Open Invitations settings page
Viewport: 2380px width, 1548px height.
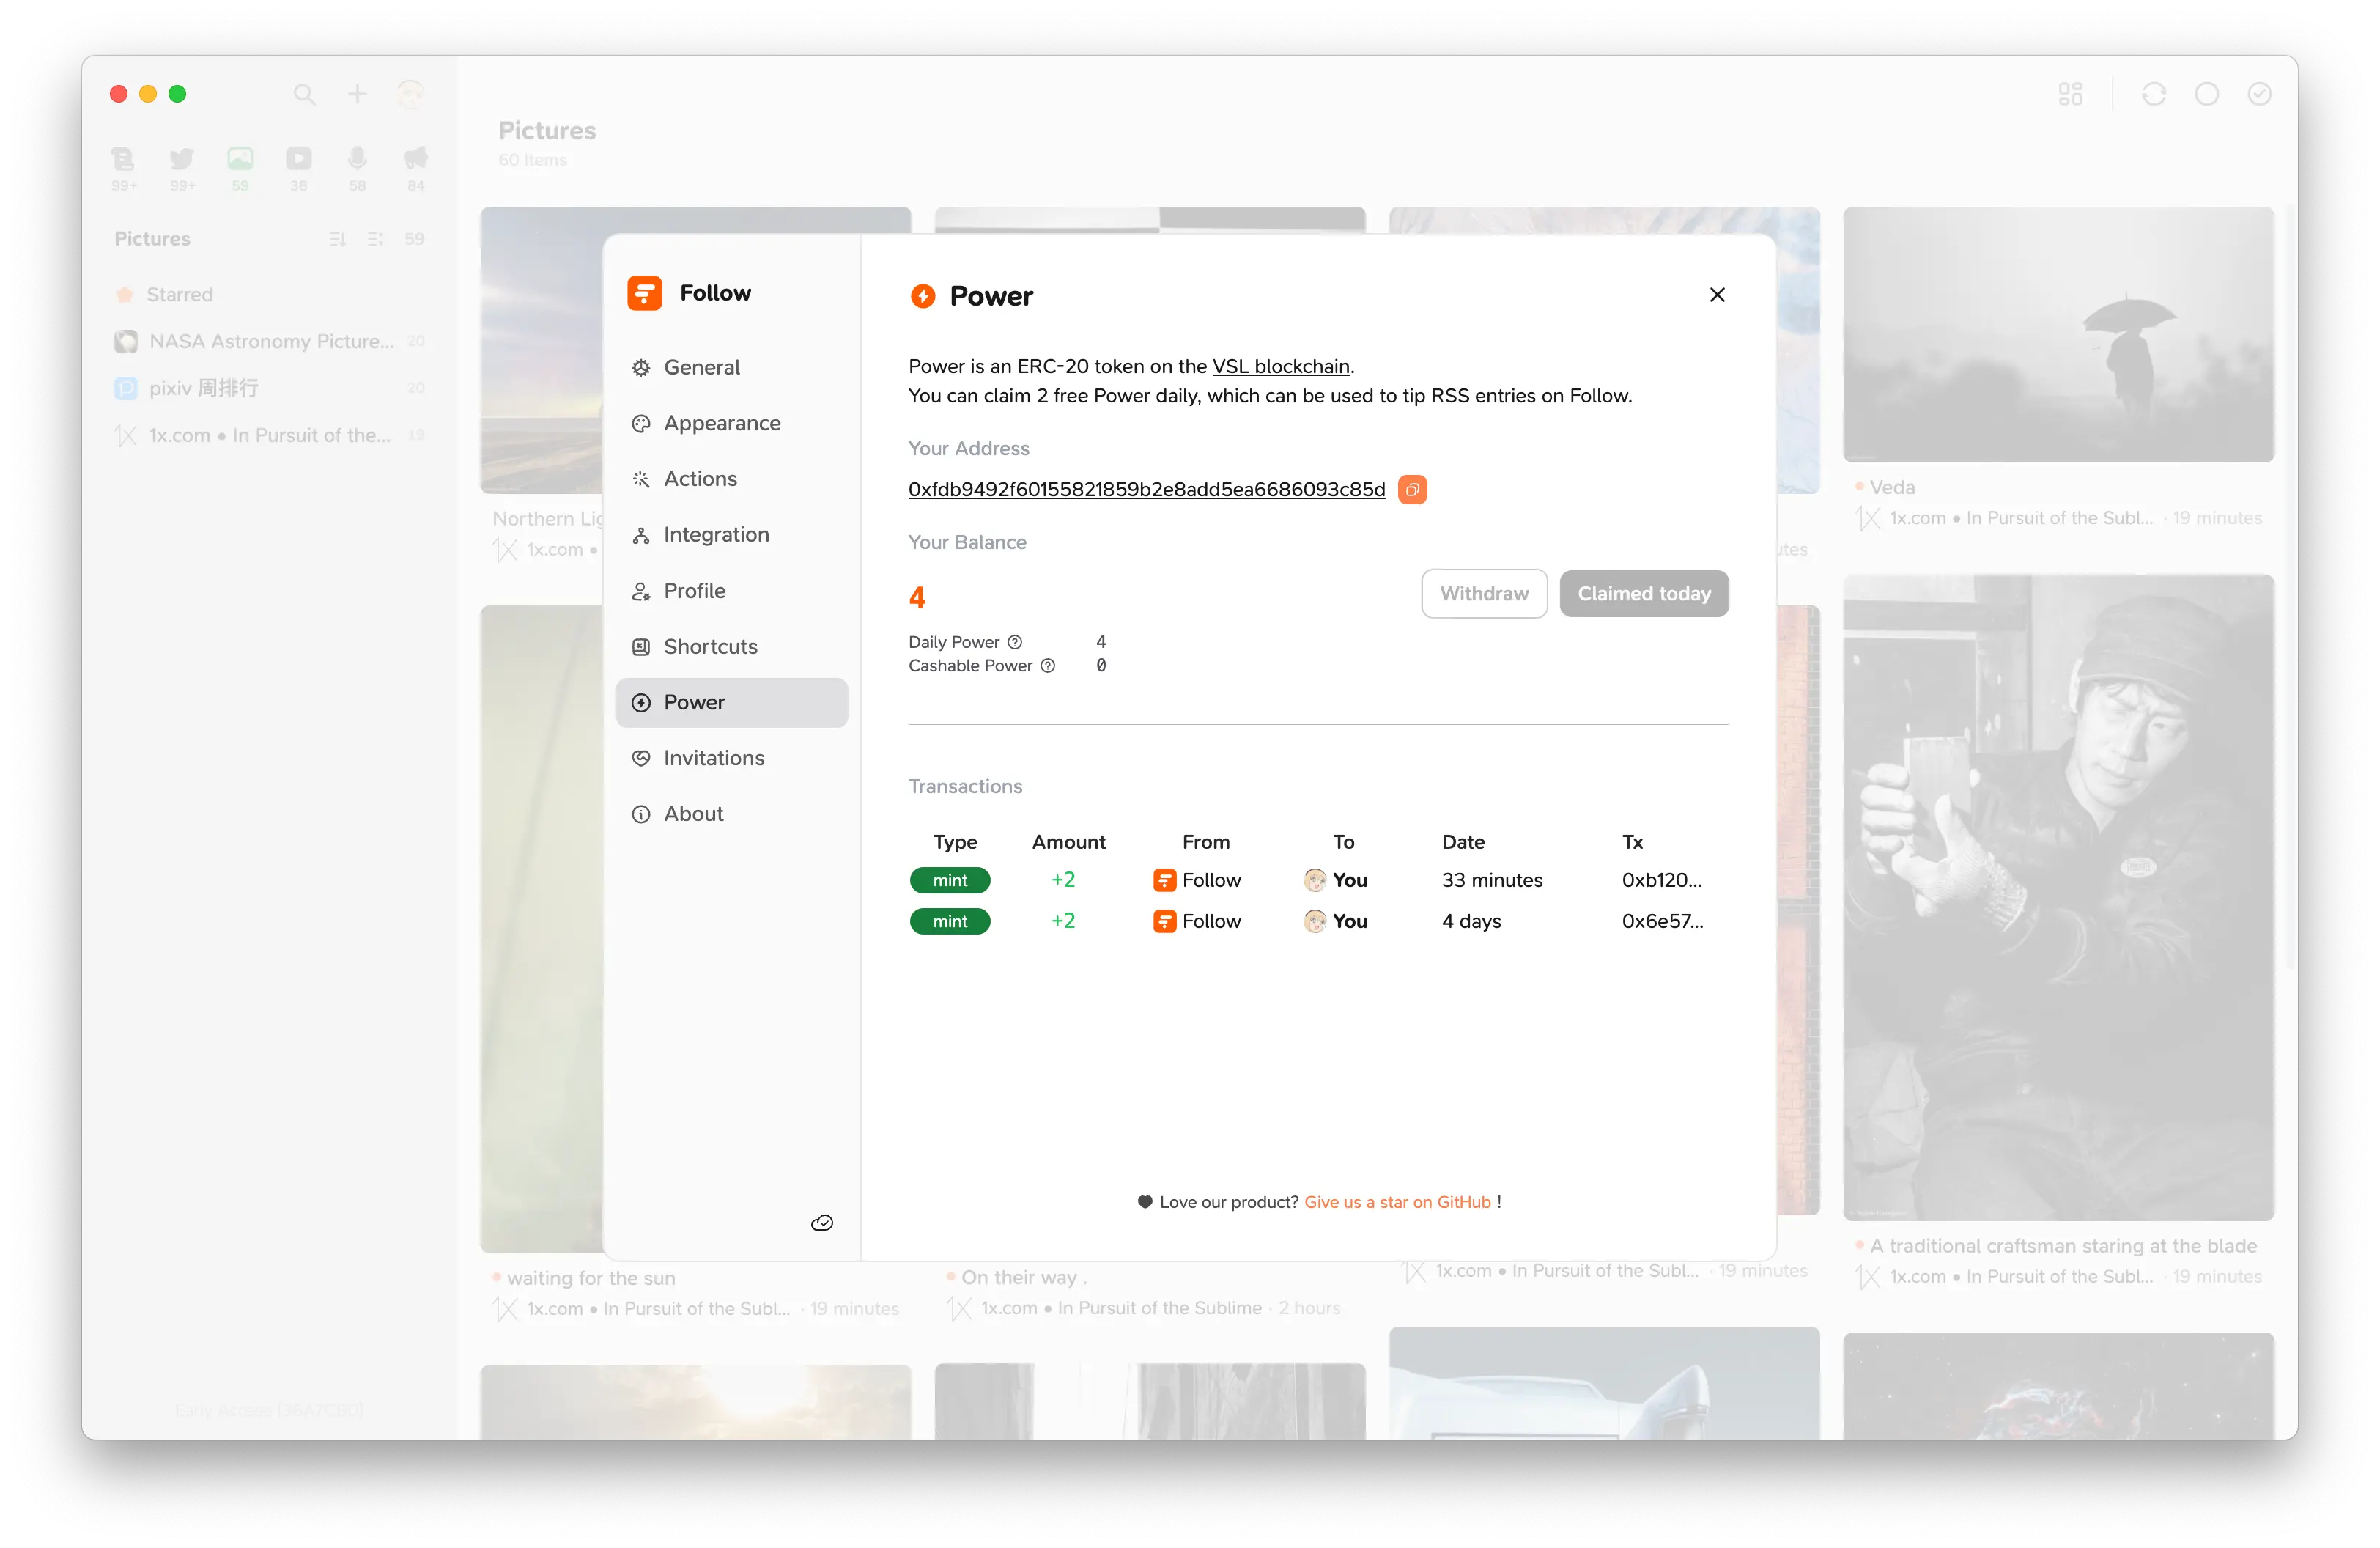point(713,758)
